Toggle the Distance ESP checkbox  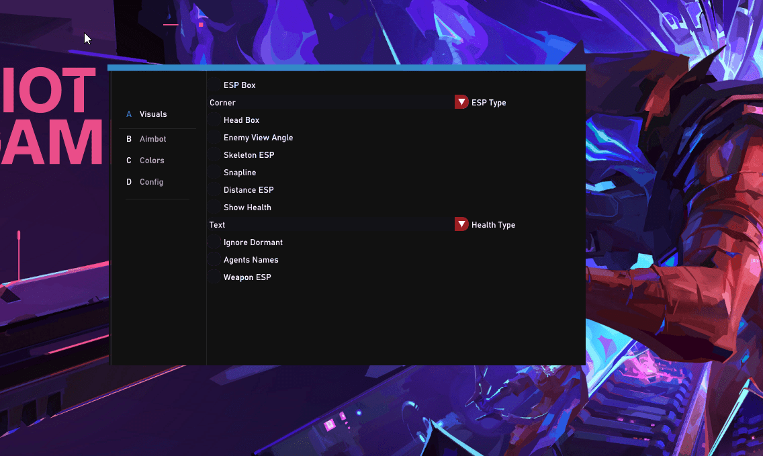point(215,190)
